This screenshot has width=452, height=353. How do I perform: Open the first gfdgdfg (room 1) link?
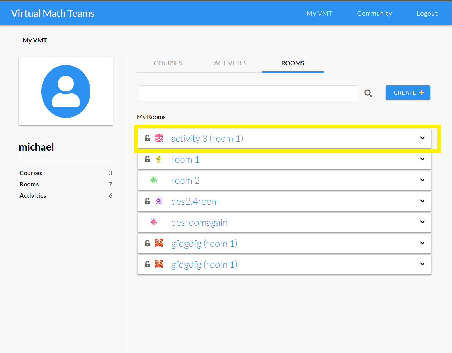point(204,244)
